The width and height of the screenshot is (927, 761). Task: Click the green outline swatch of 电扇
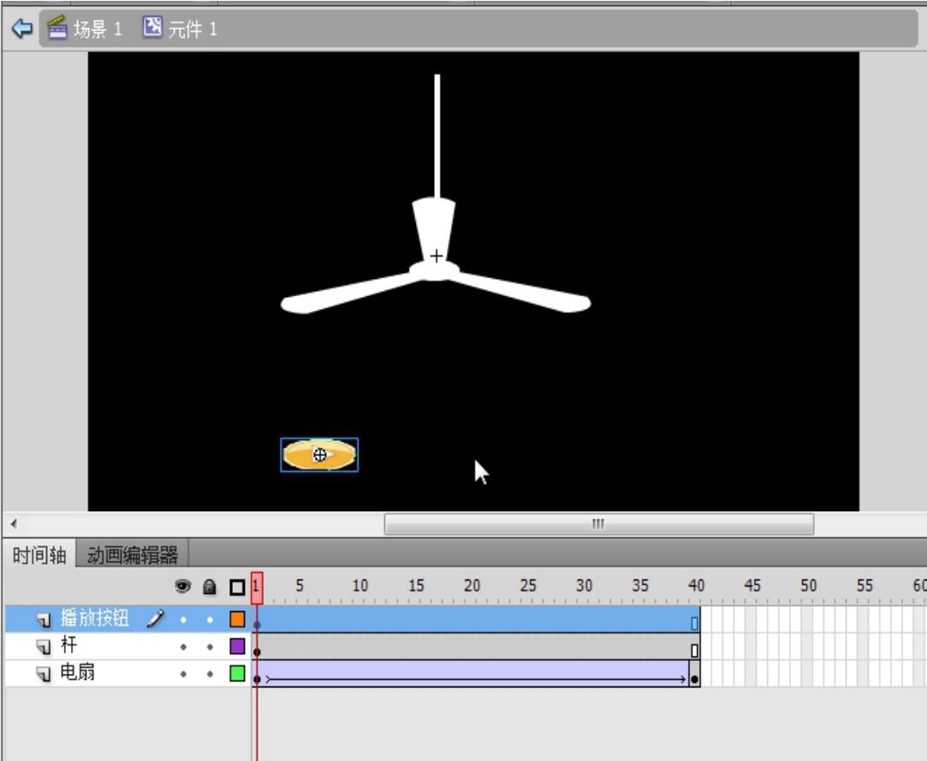tap(237, 674)
